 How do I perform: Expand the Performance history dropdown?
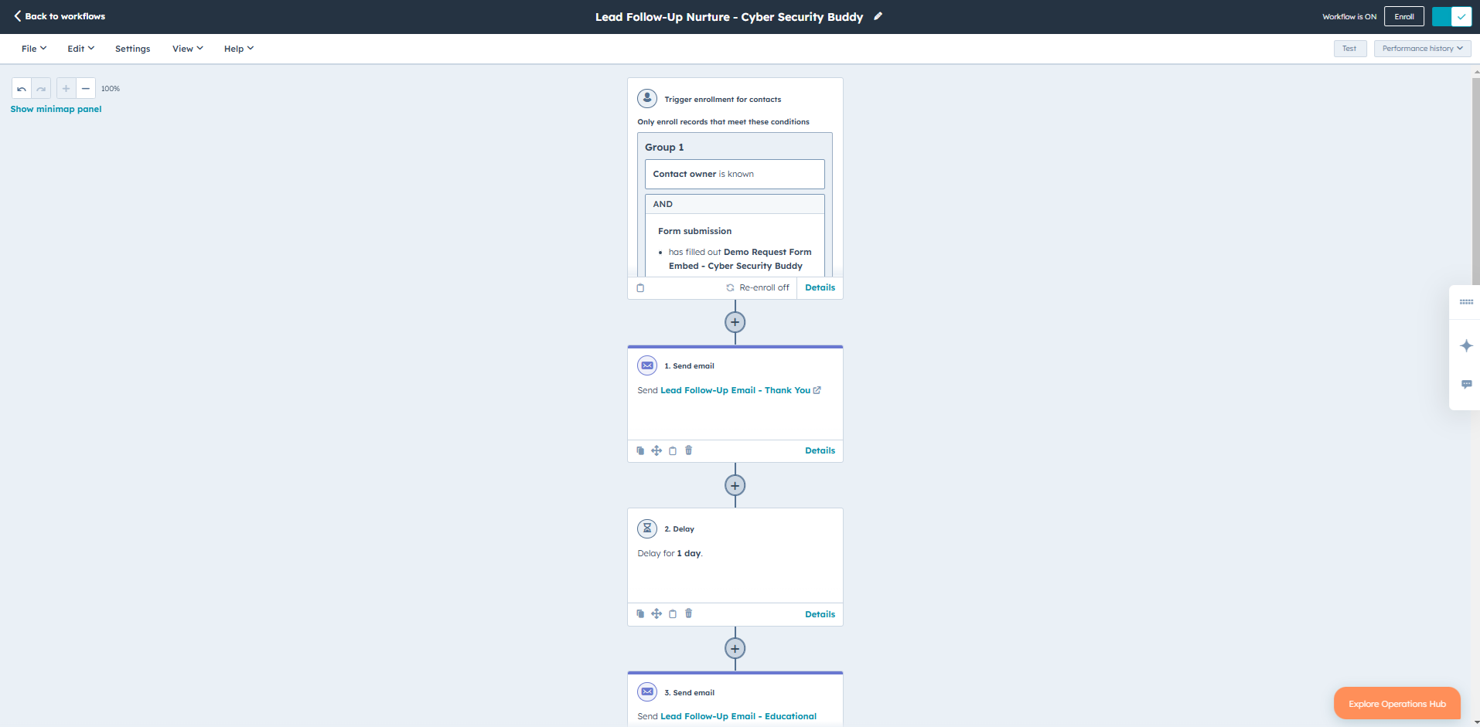(x=1422, y=49)
